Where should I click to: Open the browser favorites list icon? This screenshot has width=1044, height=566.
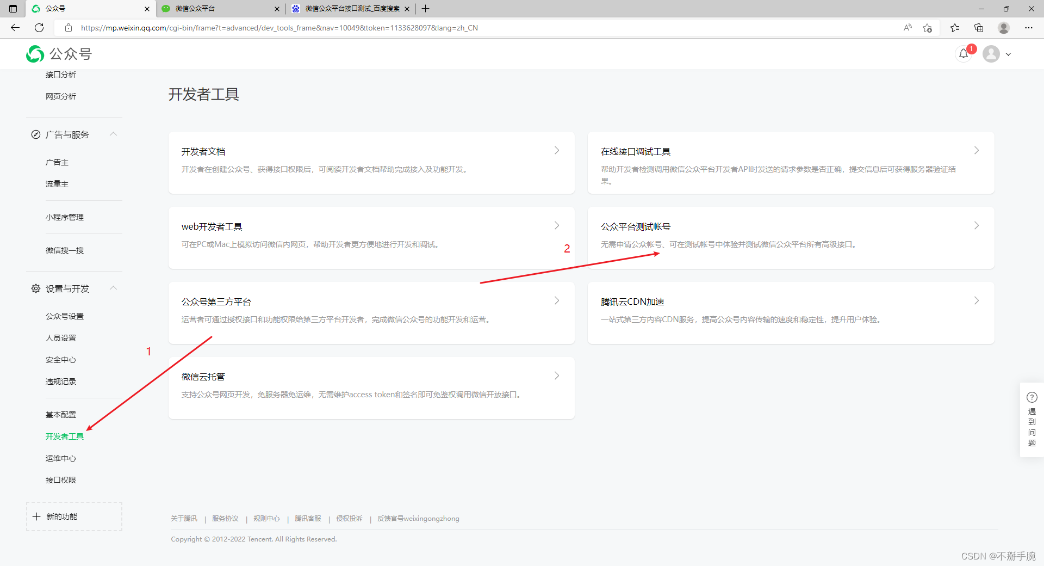[x=955, y=28]
